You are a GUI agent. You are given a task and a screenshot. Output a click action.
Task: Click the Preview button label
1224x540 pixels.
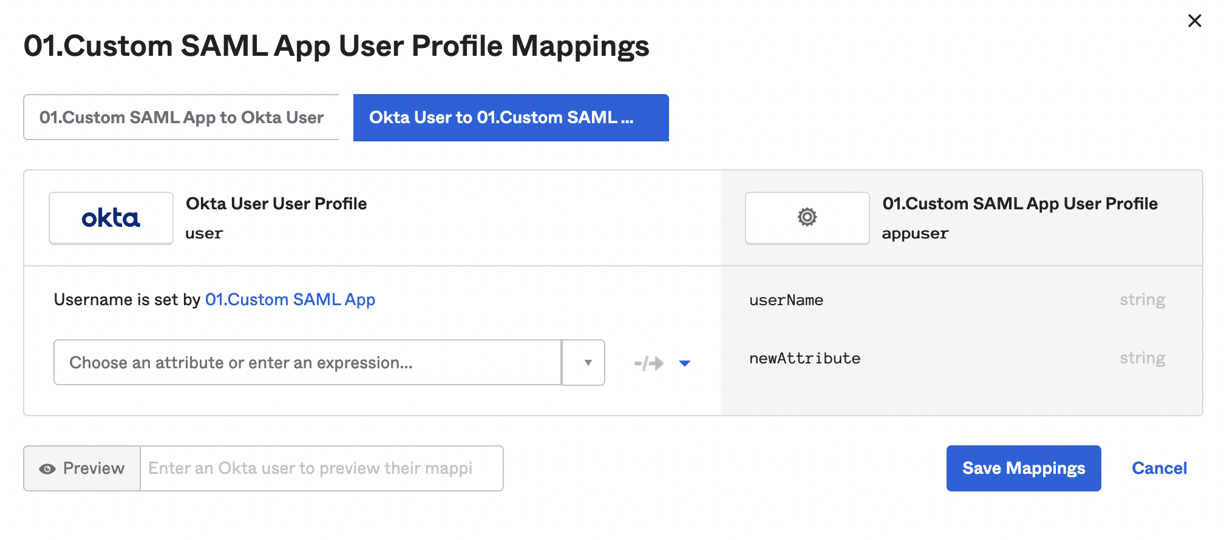click(x=93, y=468)
